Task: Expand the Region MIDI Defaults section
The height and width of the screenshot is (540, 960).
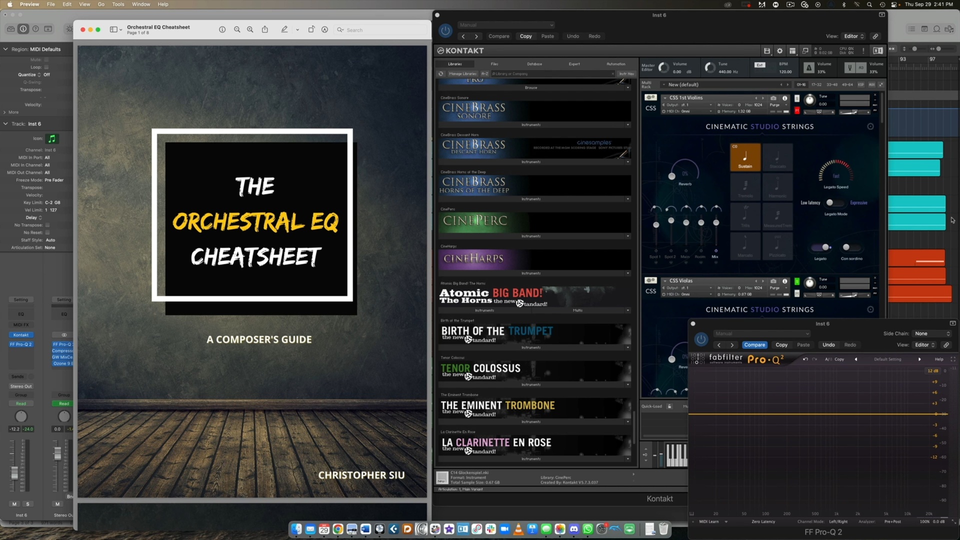Action: point(5,49)
